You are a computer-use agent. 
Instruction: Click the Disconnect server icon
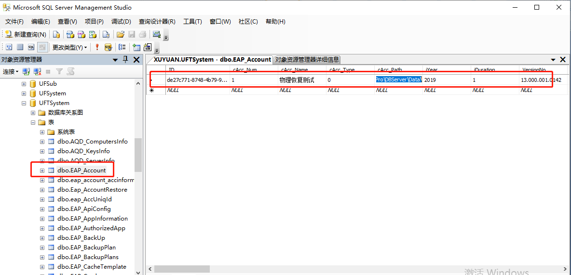(x=37, y=72)
